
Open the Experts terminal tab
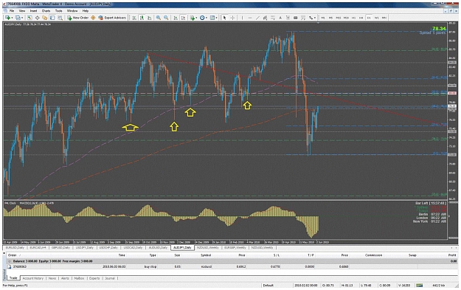94,278
